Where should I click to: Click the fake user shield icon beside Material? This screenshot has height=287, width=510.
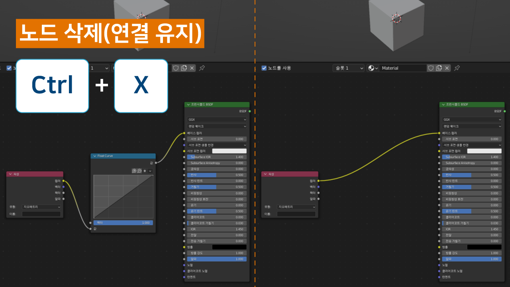point(431,68)
